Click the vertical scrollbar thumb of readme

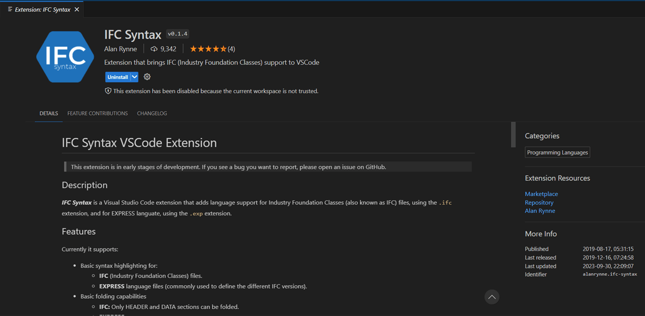pyautogui.click(x=513, y=135)
